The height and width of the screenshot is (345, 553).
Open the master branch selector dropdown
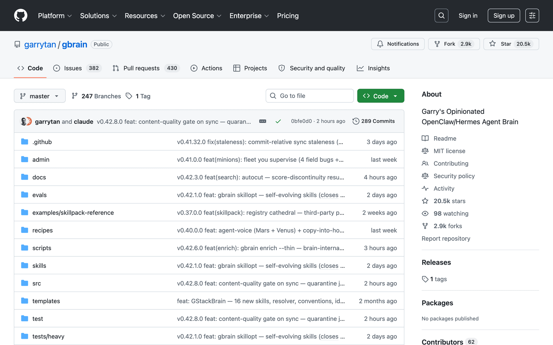(x=40, y=96)
